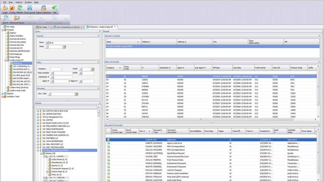Select the Claims Workflow project

[16, 36]
